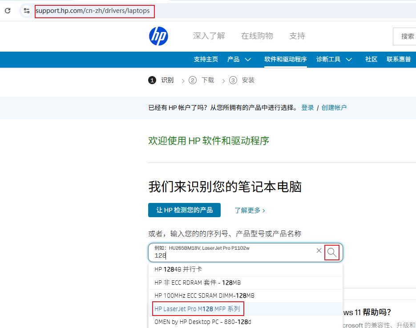Screen dimensions: 416x328
Task: Click the HP logo
Action: pos(158,36)
